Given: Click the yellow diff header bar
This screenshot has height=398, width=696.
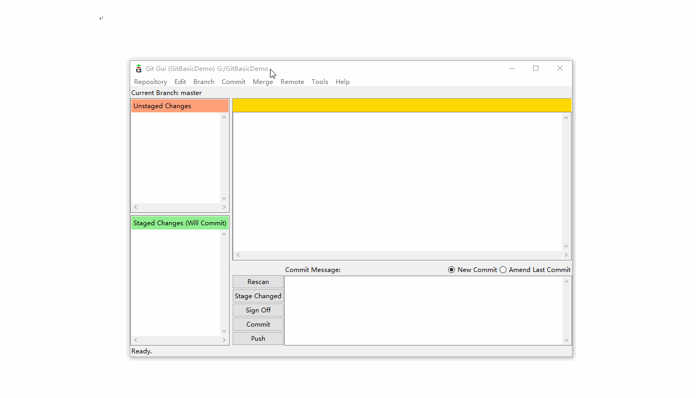Looking at the screenshot, I should pyautogui.click(x=402, y=106).
